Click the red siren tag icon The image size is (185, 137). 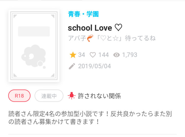[x=72, y=95]
